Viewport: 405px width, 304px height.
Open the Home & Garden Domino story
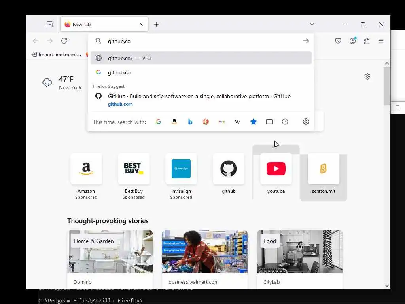click(x=110, y=260)
